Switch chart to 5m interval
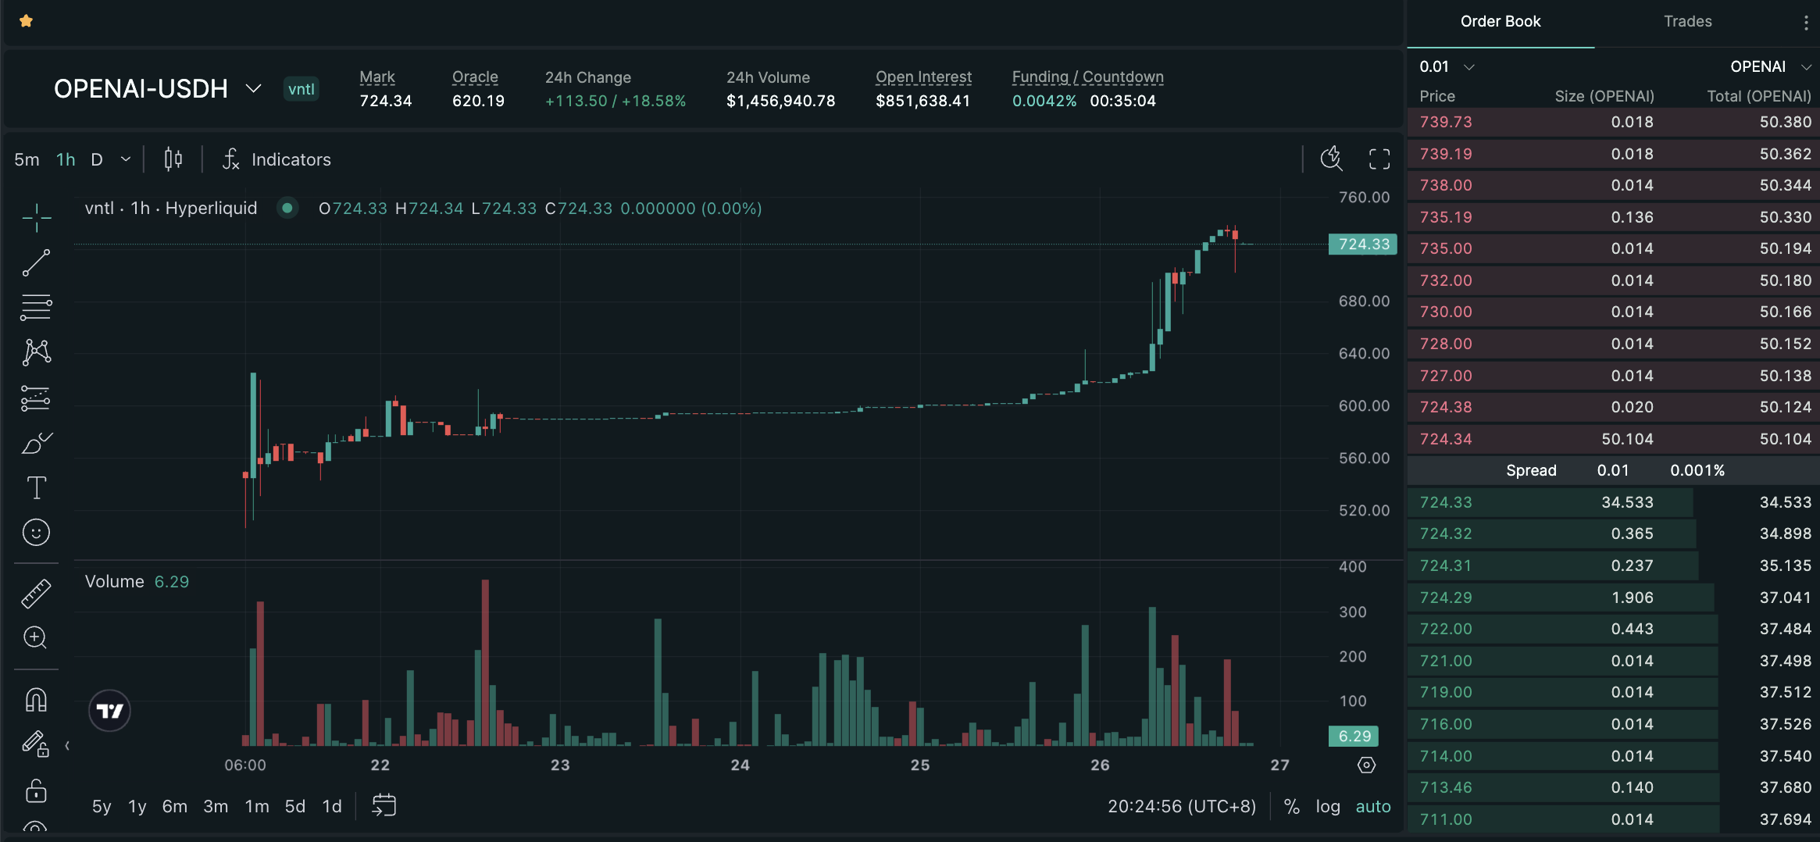Viewport: 1820px width, 842px height. (x=27, y=160)
